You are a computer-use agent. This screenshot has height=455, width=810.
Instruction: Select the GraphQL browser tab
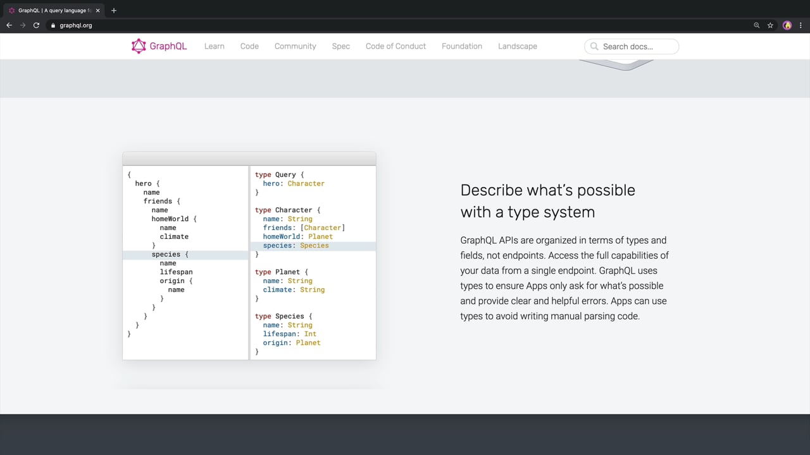pos(54,10)
